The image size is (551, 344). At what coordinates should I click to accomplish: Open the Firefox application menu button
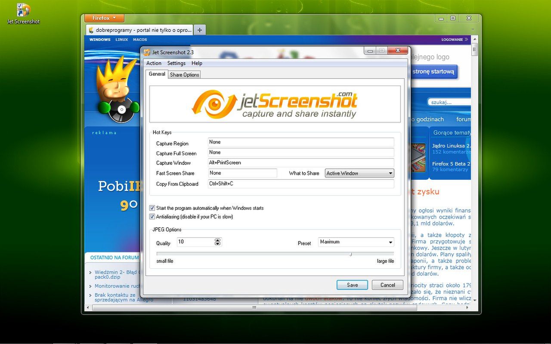pyautogui.click(x=104, y=18)
